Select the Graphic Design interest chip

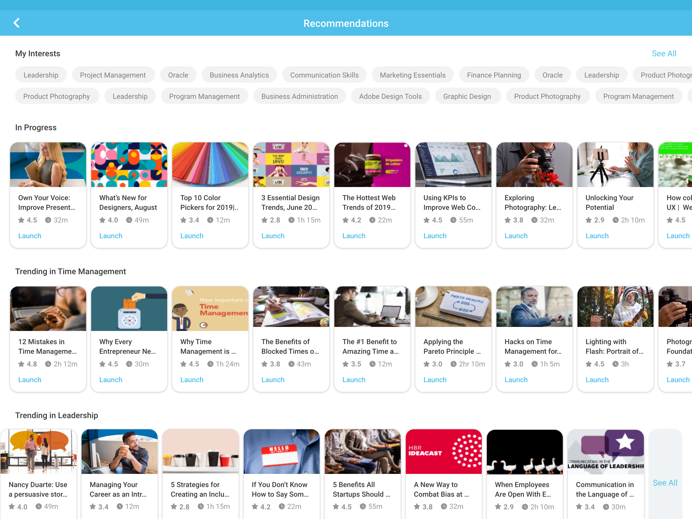pos(467,96)
